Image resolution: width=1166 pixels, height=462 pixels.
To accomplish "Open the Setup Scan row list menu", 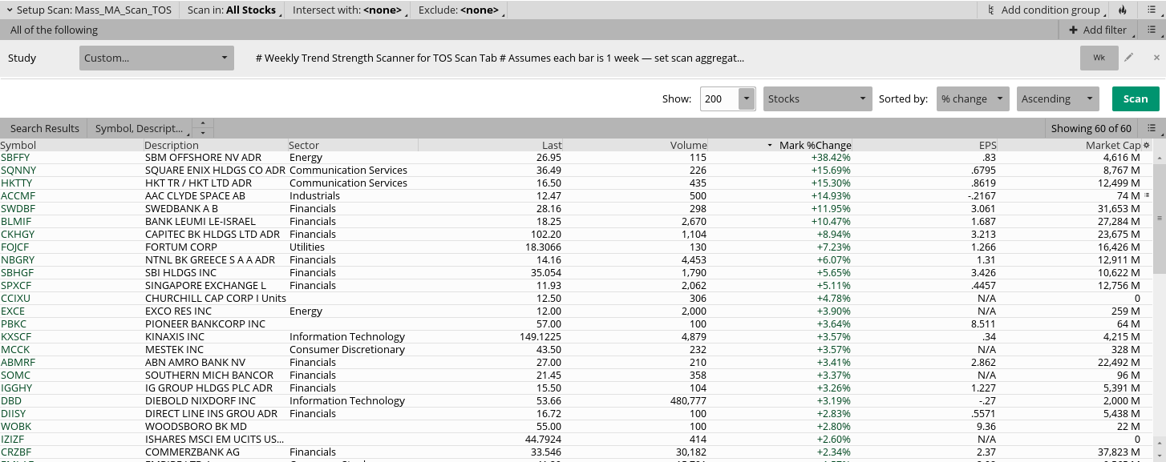I will (1151, 10).
